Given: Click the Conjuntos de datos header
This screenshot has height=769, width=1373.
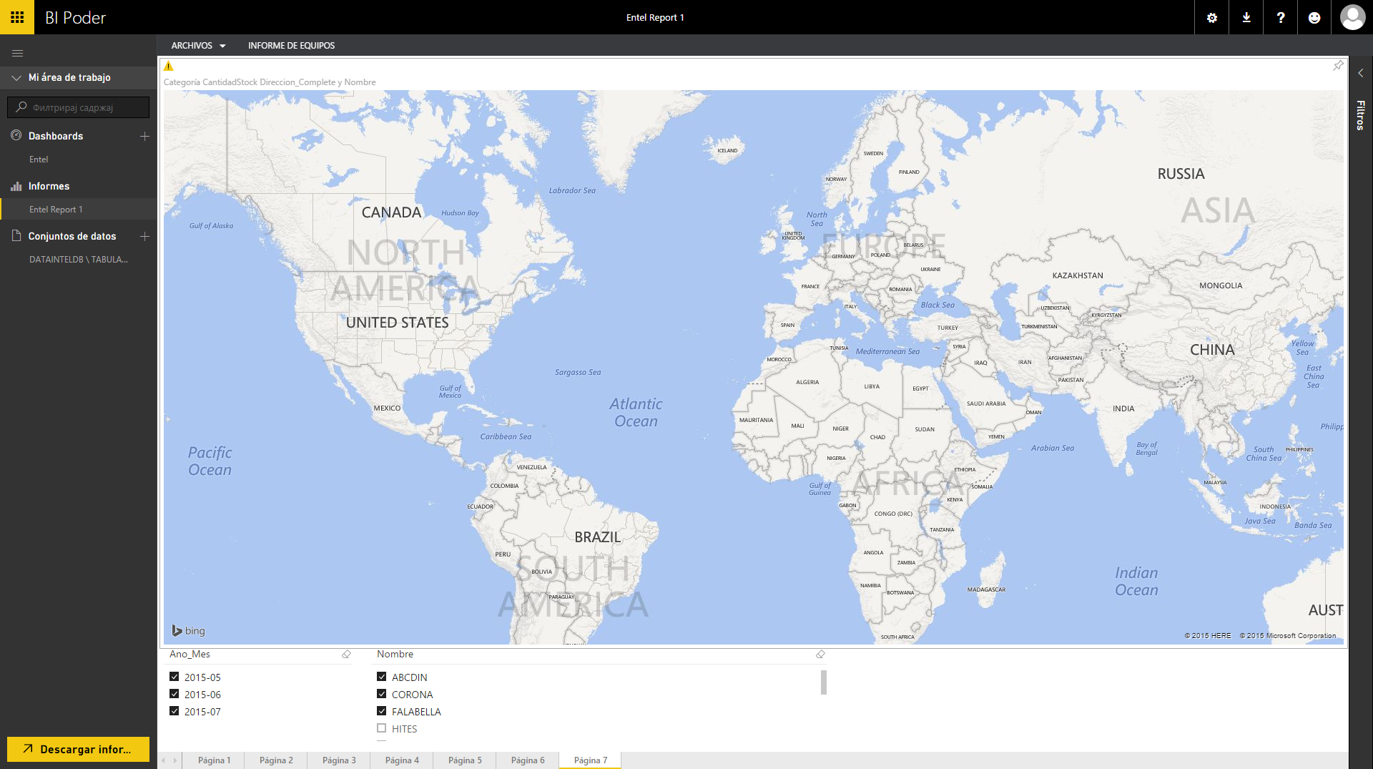Looking at the screenshot, I should 72,236.
